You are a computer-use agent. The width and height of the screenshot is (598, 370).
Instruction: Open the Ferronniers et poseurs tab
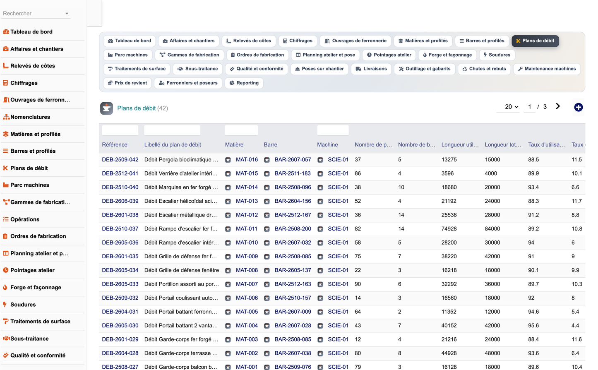click(x=188, y=83)
